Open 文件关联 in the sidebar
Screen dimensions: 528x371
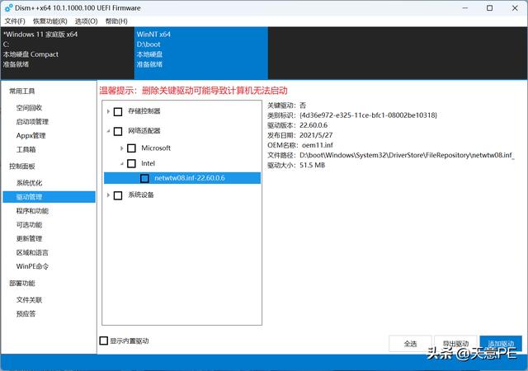[29, 300]
